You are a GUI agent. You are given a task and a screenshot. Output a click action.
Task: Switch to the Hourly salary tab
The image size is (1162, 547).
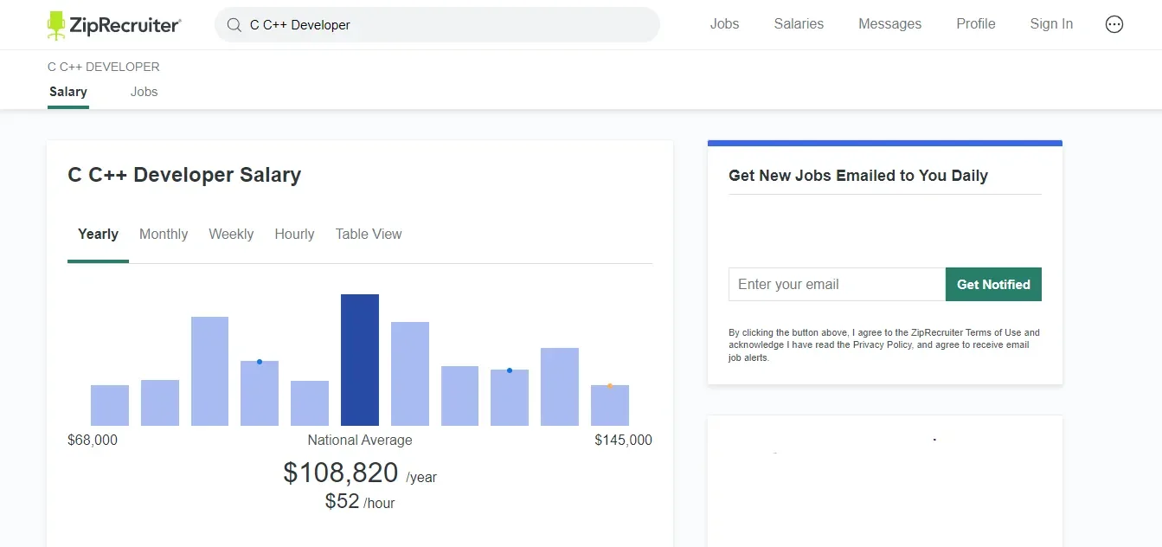pyautogui.click(x=294, y=235)
